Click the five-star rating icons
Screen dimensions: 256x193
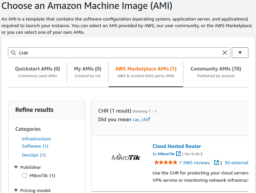point(165,163)
